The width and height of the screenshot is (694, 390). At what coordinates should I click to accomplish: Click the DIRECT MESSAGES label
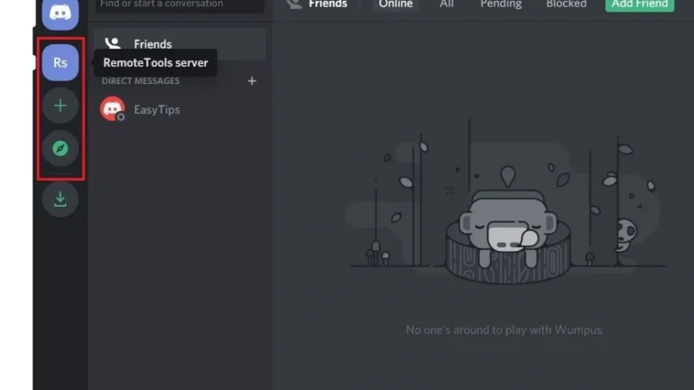click(x=141, y=81)
